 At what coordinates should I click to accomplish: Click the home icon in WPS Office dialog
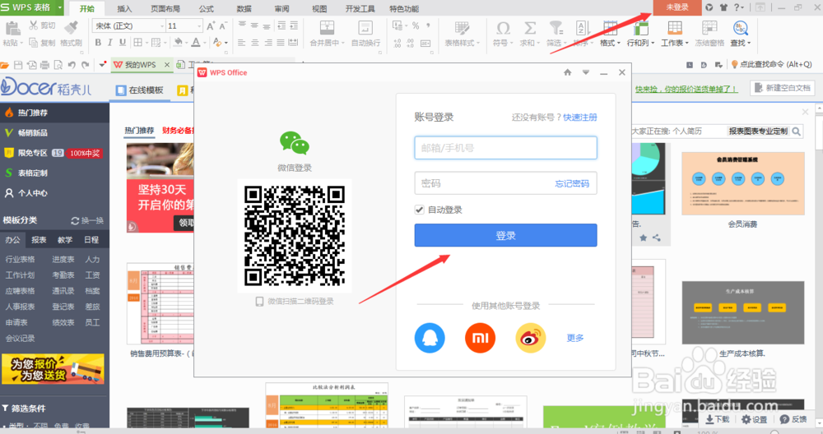pyautogui.click(x=567, y=72)
